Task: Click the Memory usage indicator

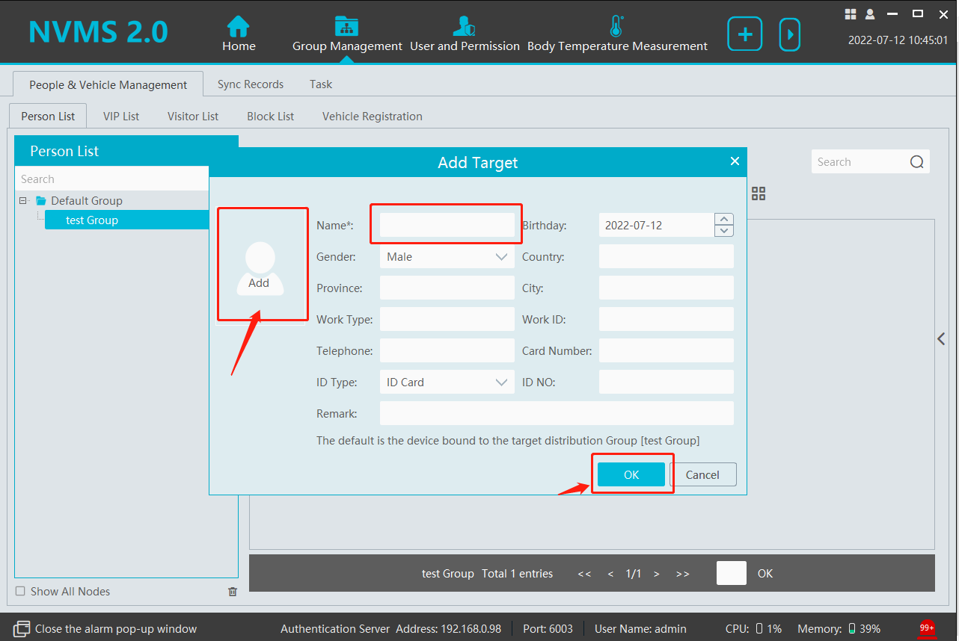Action: [839, 629]
